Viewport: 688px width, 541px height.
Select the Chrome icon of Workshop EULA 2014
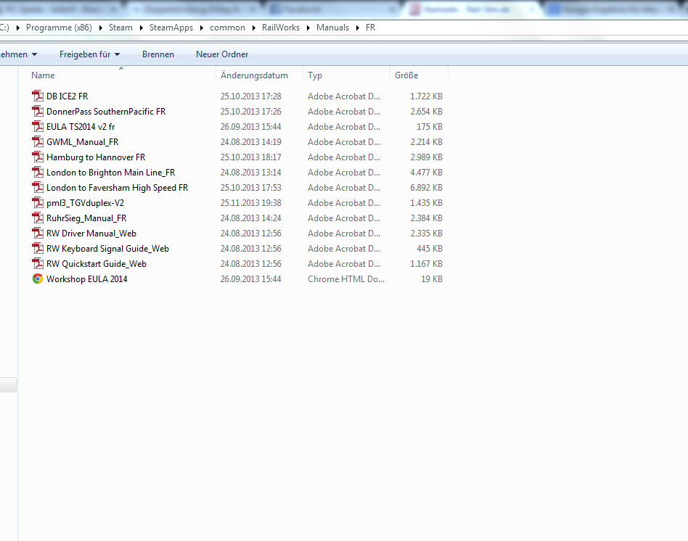pyautogui.click(x=38, y=278)
